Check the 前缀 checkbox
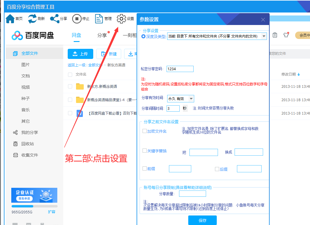 [145, 169]
